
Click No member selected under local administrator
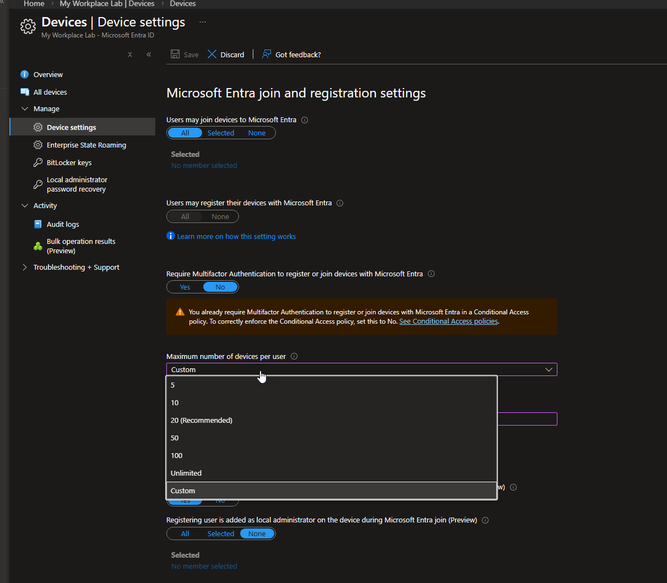coord(204,566)
